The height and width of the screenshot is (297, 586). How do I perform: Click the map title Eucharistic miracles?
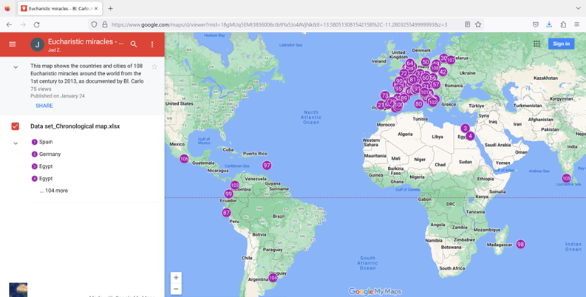pos(86,42)
